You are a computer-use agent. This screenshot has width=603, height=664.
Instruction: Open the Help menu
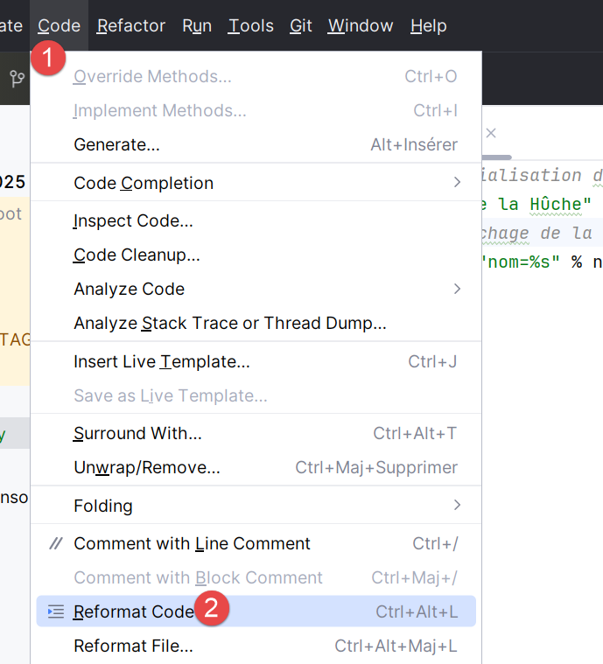[x=428, y=25]
